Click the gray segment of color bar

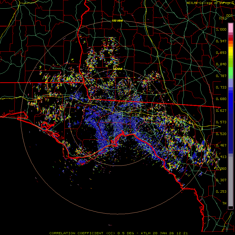click(x=231, y=181)
